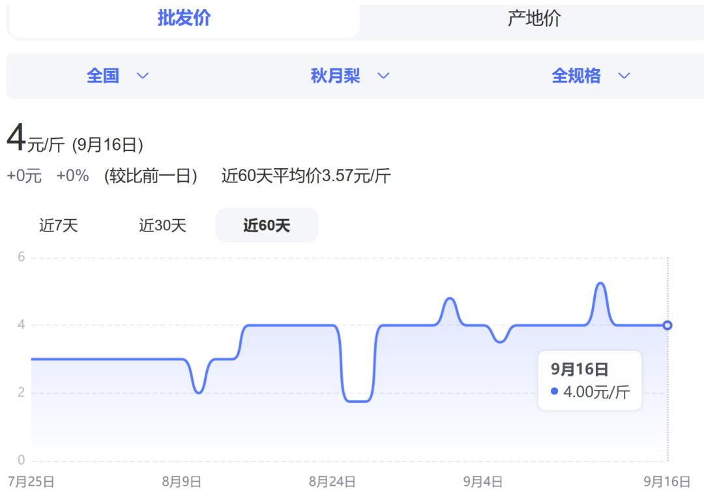The image size is (704, 500).
Task: Click the 近60天平均价3.57元/斤 text
Action: [x=306, y=176]
